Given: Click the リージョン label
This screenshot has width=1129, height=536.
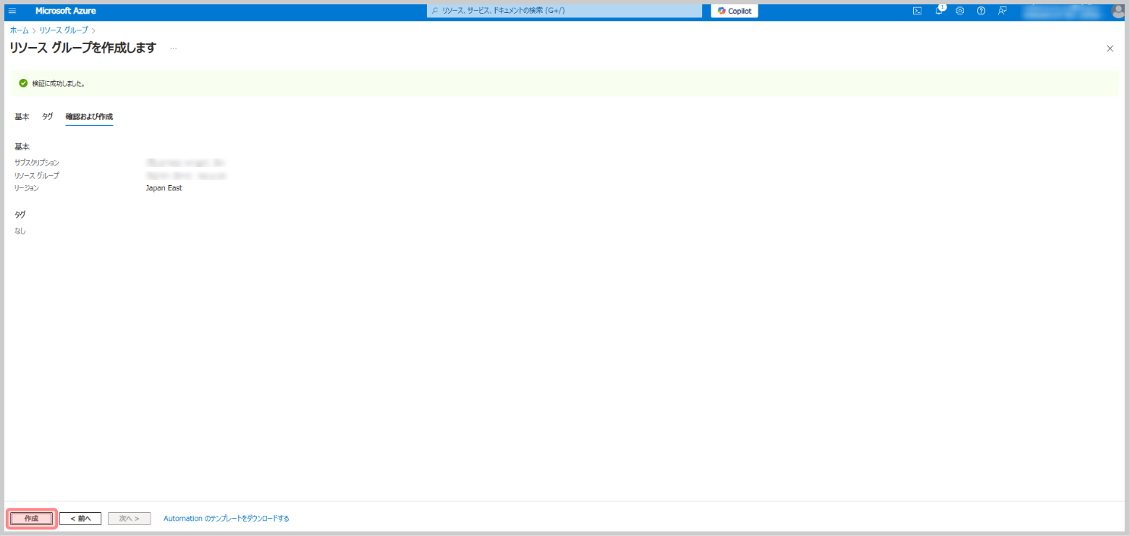Looking at the screenshot, I should 27,188.
